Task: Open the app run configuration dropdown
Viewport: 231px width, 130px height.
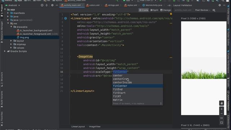Action: (128, 1)
